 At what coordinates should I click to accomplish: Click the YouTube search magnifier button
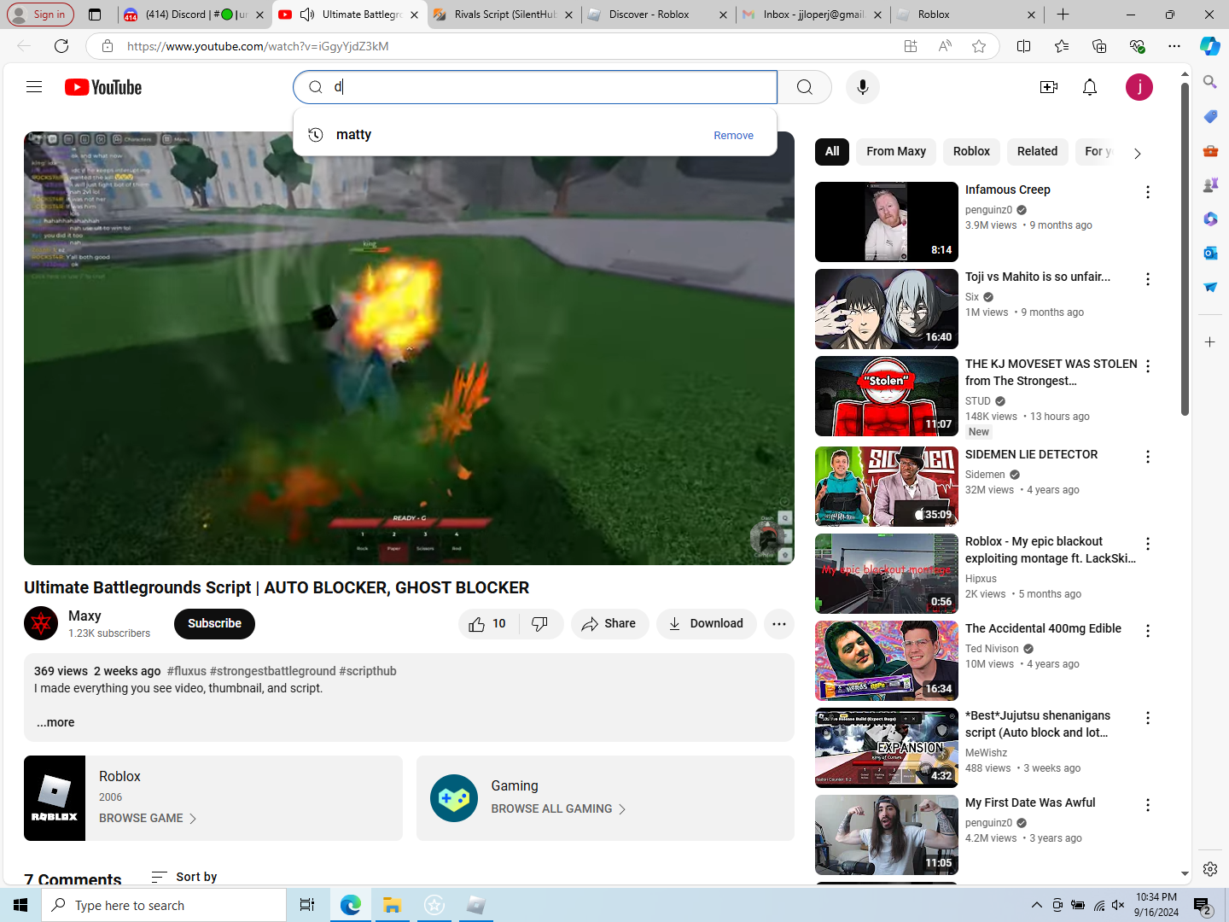(x=804, y=87)
